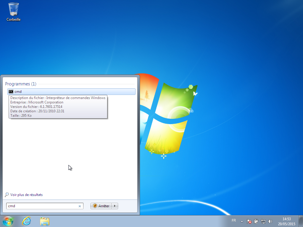Open the network status tray icon

coord(263,221)
